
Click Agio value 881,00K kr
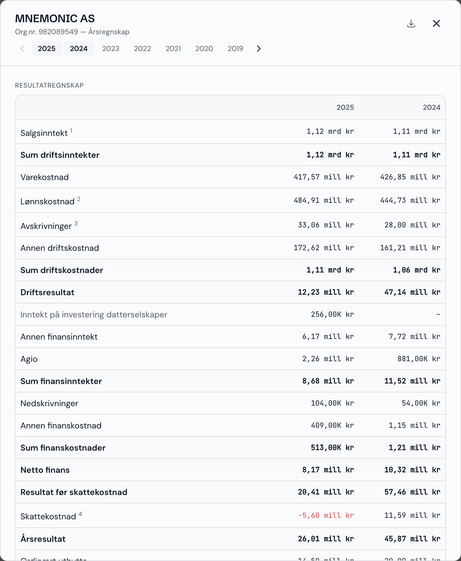419,359
